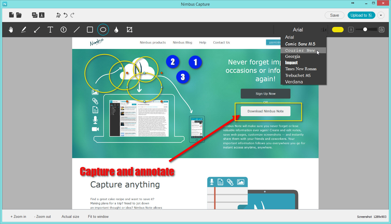Image resolution: width=391 pixels, height=224 pixels.
Task: Click + Zoom in
Action: (x=18, y=216)
